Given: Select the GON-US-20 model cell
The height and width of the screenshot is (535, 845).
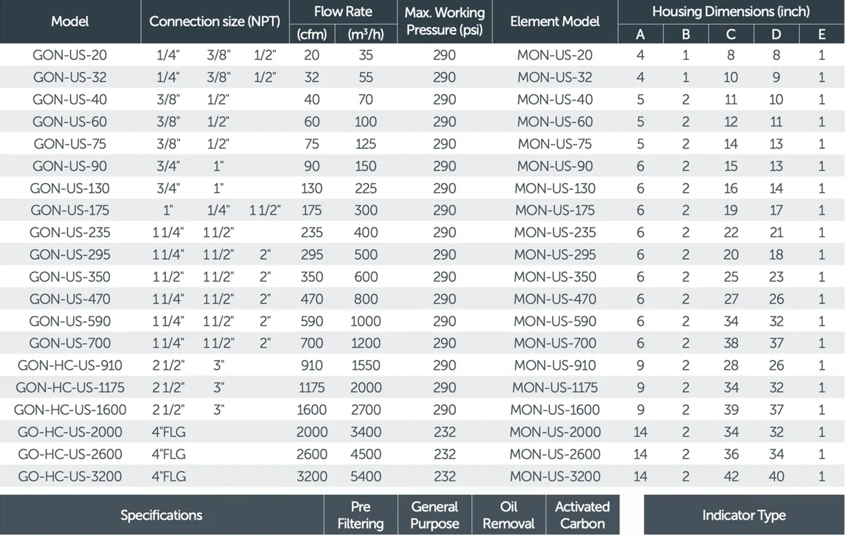Looking at the screenshot, I should (70, 55).
